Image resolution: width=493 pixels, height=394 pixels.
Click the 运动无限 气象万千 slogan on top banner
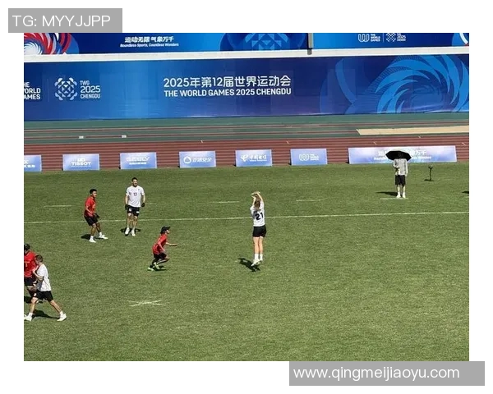click(149, 39)
